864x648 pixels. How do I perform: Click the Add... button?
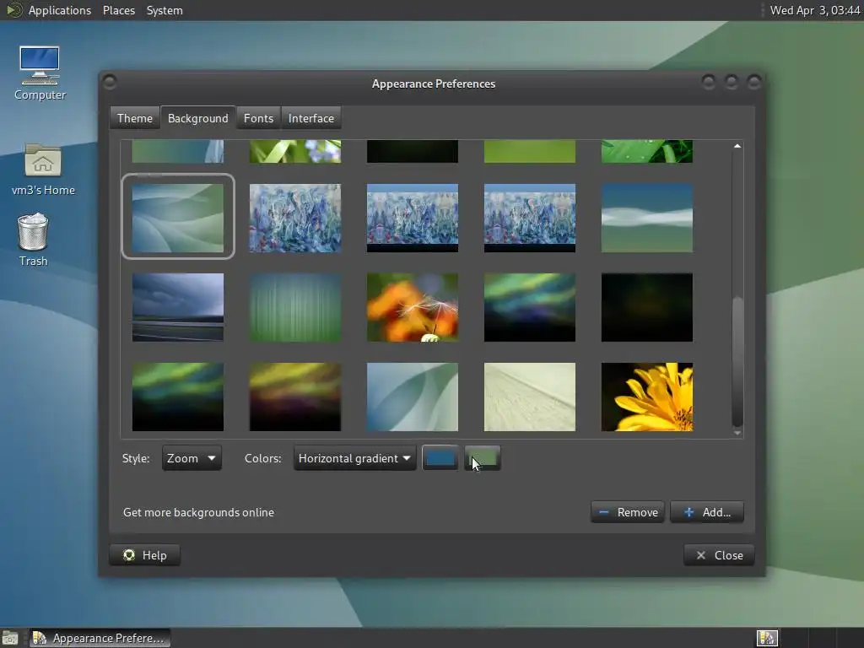(x=707, y=512)
